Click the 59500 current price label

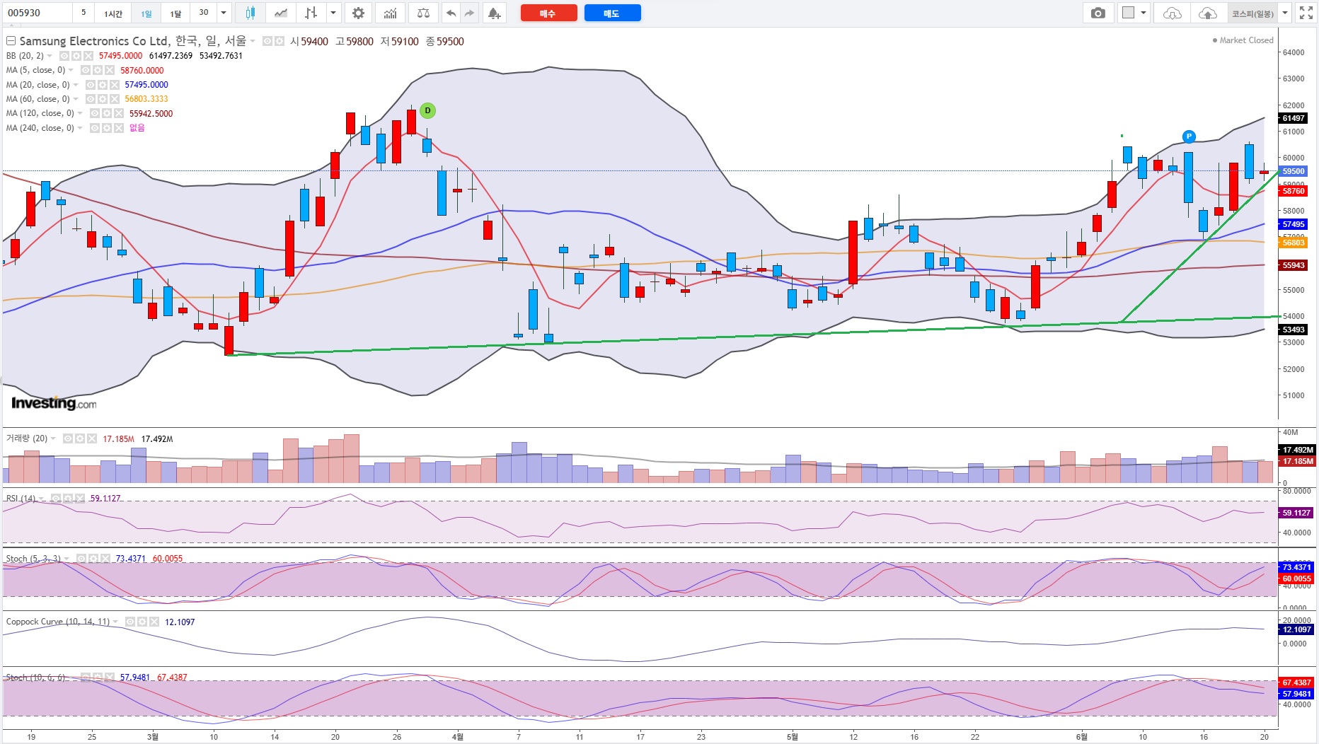coord(1294,171)
